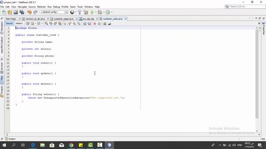Open the Files side panel
The width and height of the screenshot is (266, 149).
pyautogui.click(x=2, y=80)
